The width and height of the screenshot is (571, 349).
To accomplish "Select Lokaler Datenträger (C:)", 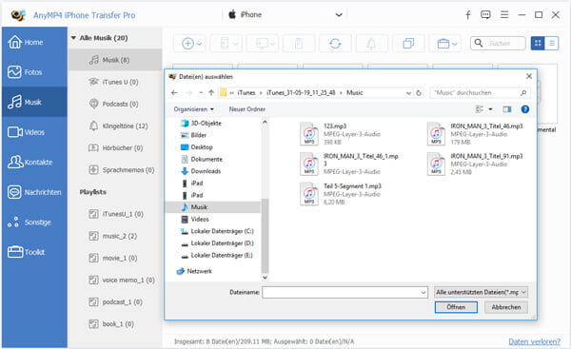I will click(x=217, y=231).
